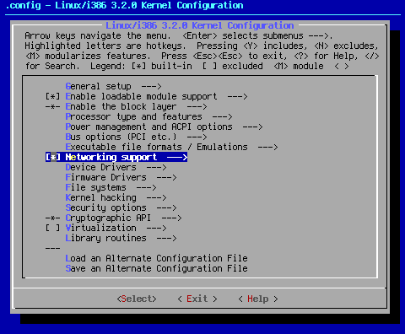Choose Load an Alternate Configuration File

156,258
